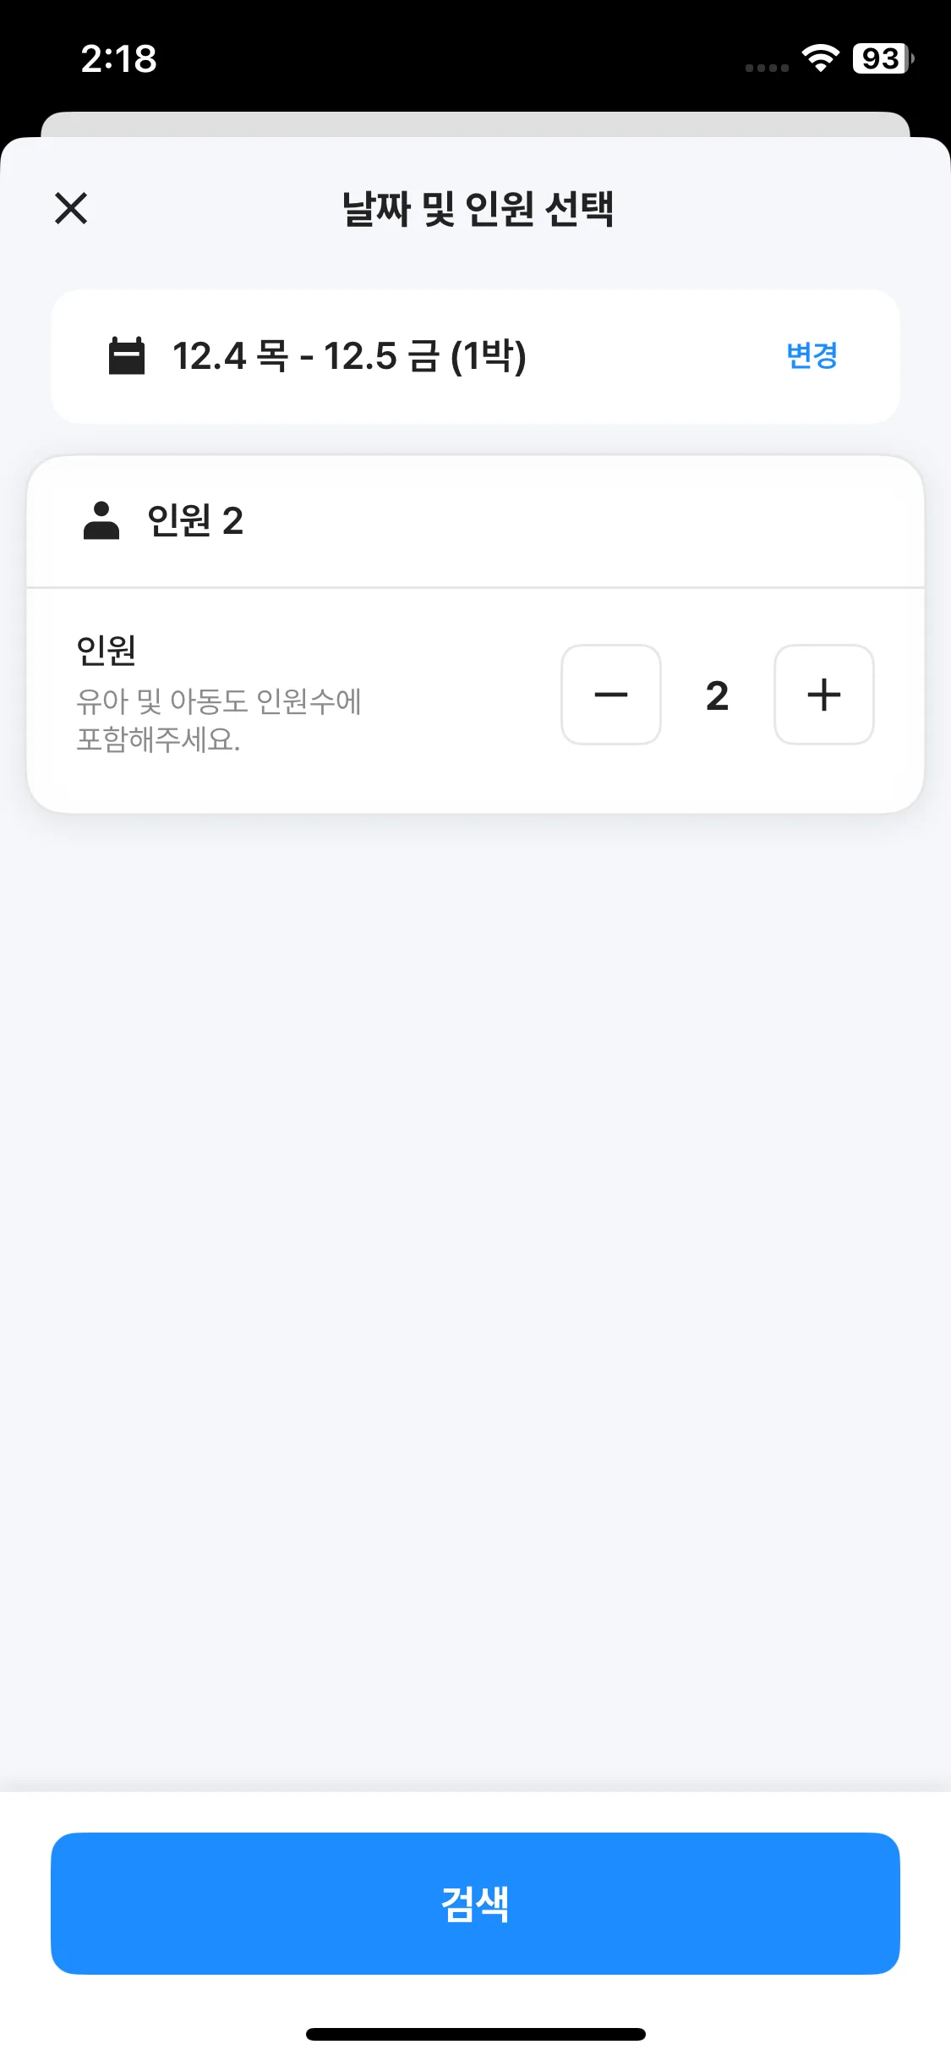
Task: Click the calendar icon in date row
Action: (127, 356)
